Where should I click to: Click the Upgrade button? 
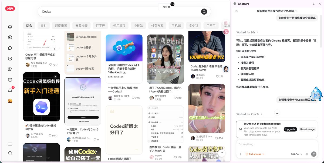coord(290,129)
